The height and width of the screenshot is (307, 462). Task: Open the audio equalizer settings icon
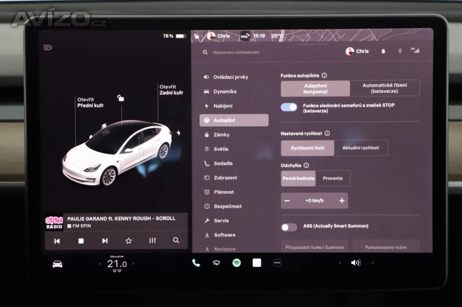pyautogui.click(x=152, y=241)
